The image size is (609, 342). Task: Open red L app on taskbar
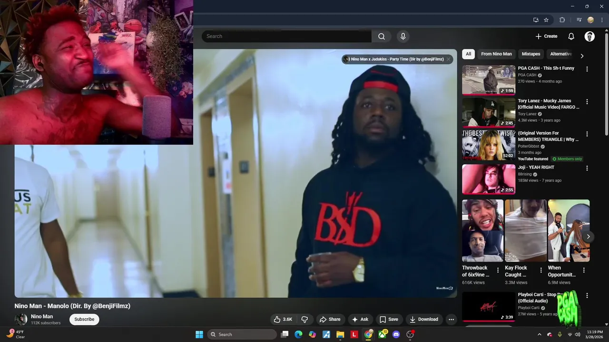[x=354, y=334]
